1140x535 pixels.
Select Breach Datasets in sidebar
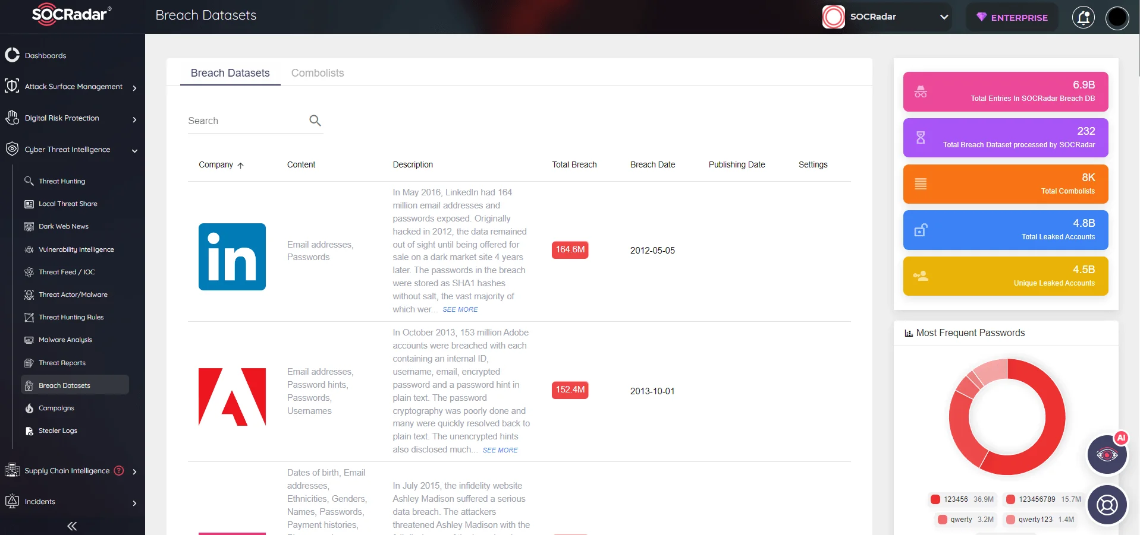(75, 385)
